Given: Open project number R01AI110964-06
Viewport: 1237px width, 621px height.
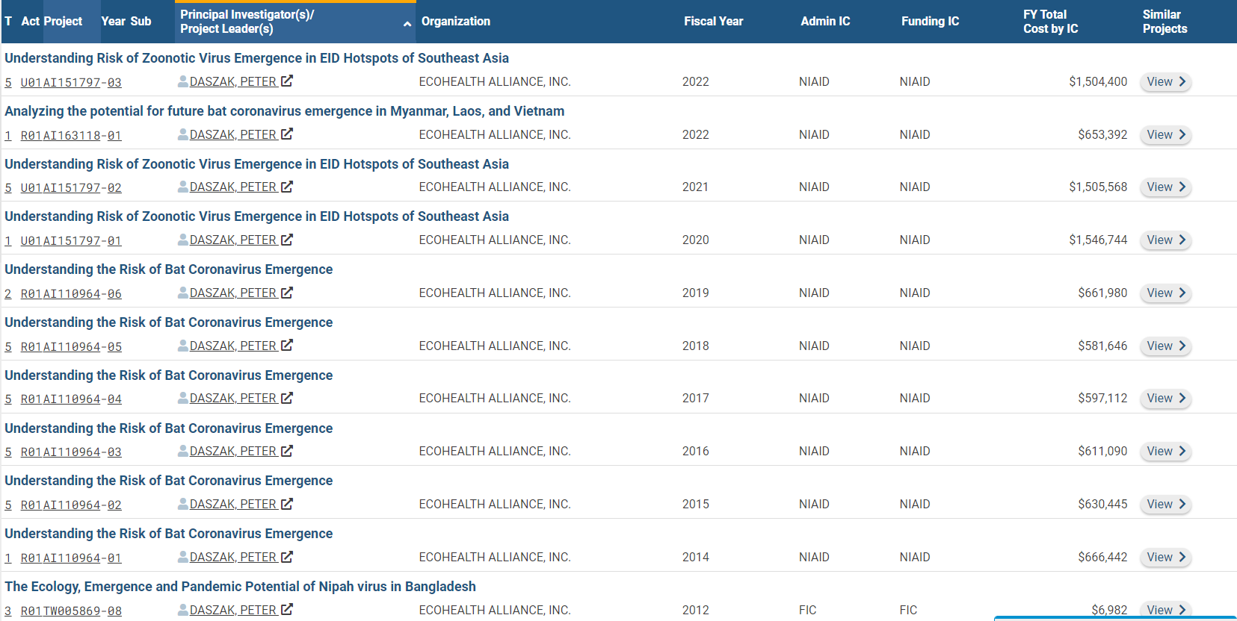Looking at the screenshot, I should (71, 294).
